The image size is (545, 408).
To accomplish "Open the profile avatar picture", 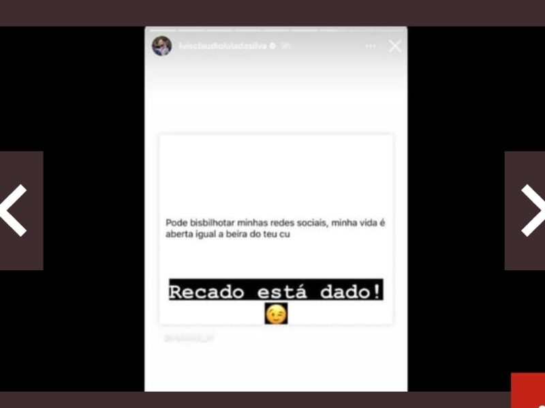I will (162, 46).
